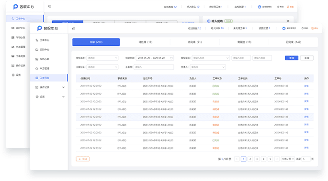Click the orange 导出 export button
The image size is (328, 181).
pyautogui.click(x=83, y=159)
